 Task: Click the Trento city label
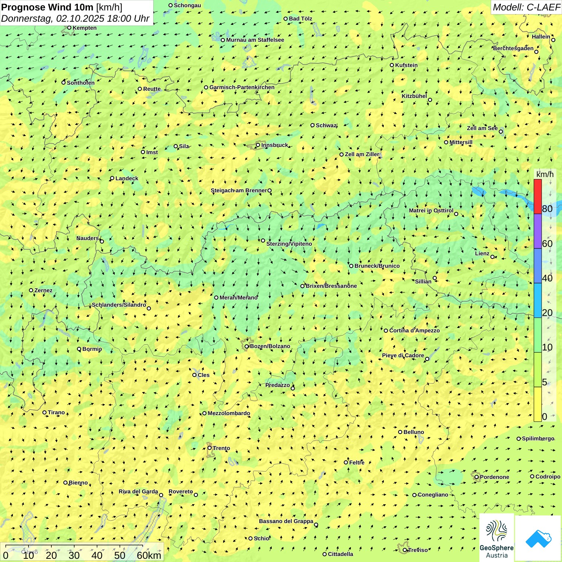[222, 448]
